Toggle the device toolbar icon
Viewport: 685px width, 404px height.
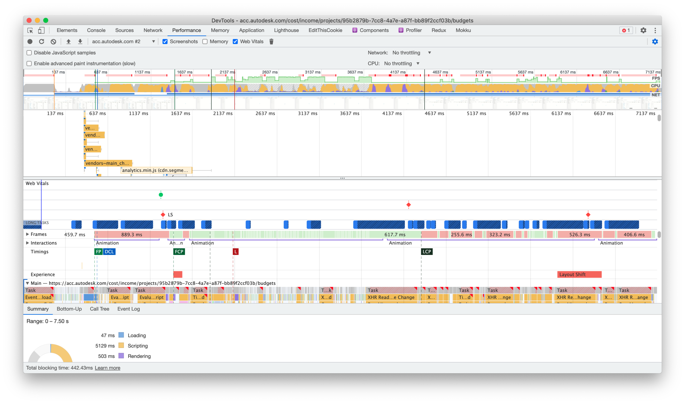click(x=41, y=30)
